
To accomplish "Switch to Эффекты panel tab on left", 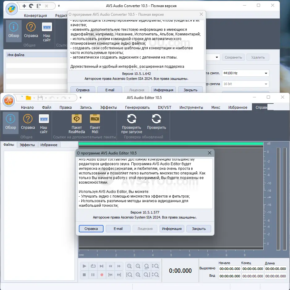I will tap(27, 145).
